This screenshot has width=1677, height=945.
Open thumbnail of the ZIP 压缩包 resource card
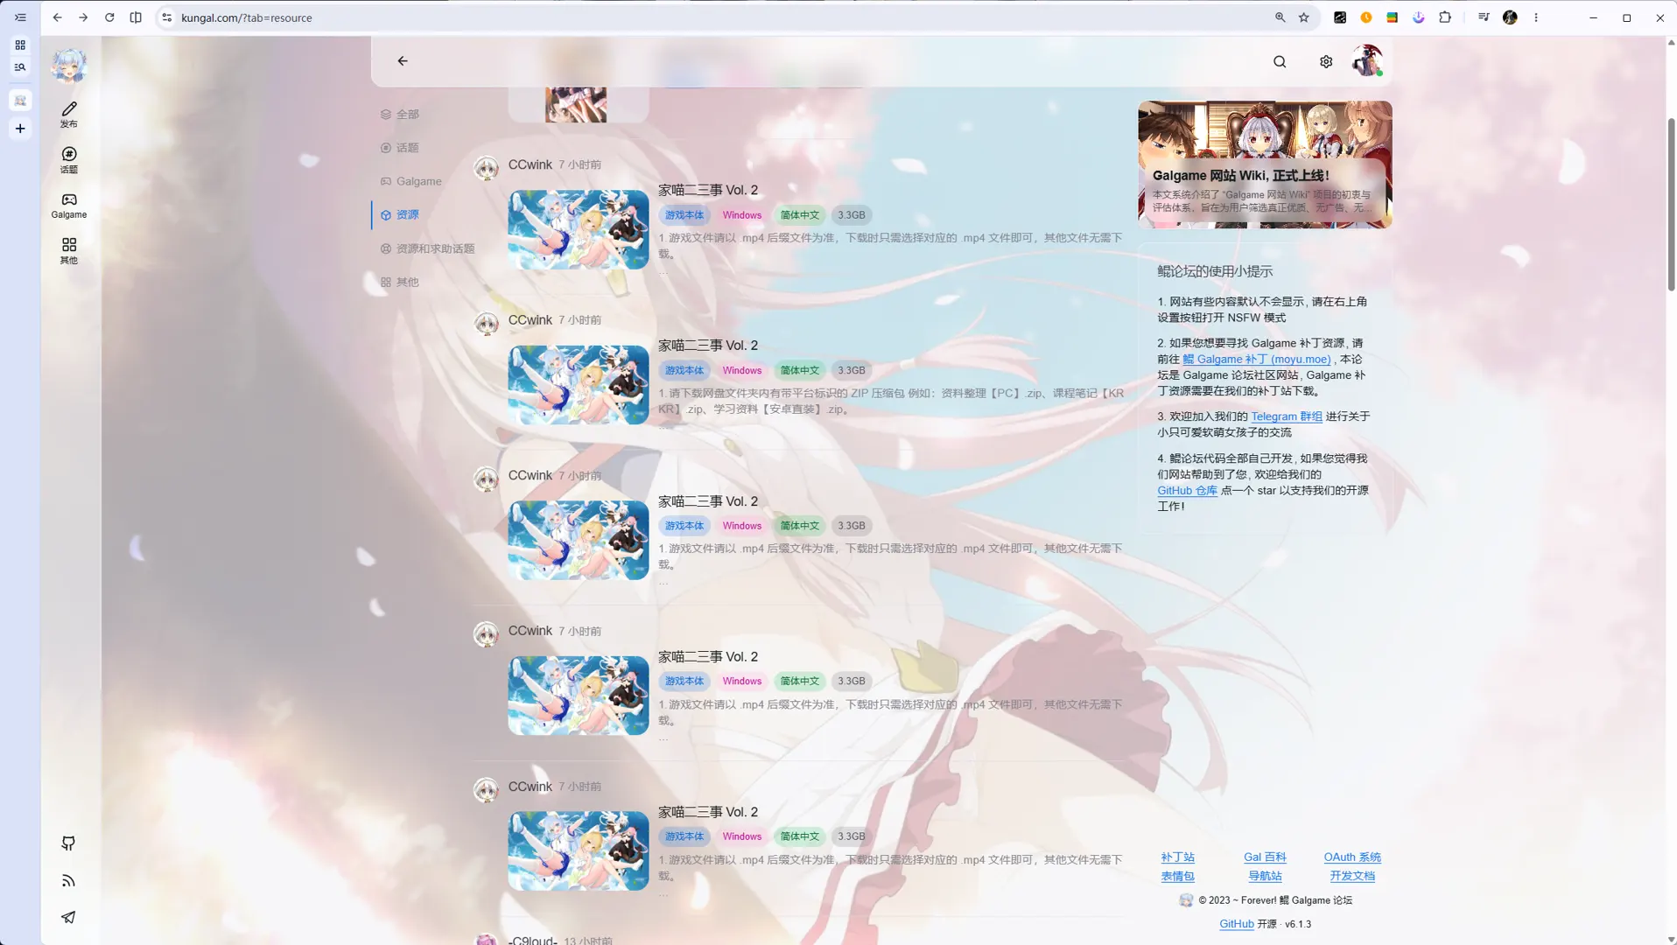(579, 385)
